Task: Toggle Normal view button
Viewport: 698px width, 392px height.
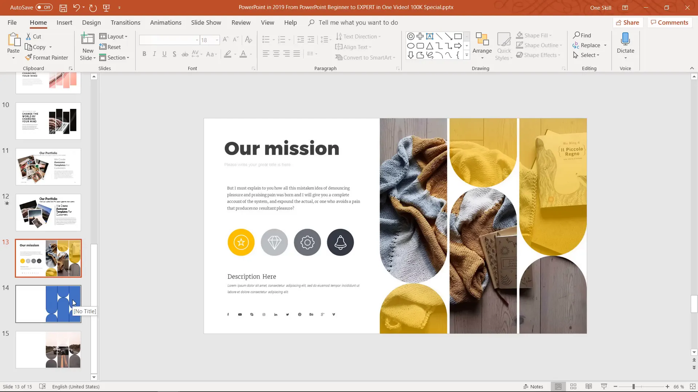Action: point(558,387)
